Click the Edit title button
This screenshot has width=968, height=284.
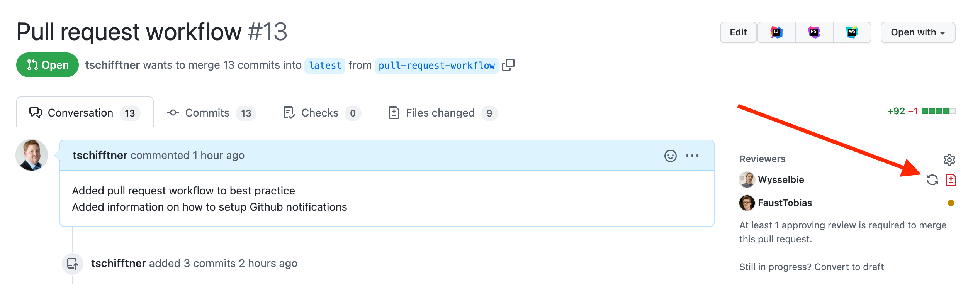(738, 32)
